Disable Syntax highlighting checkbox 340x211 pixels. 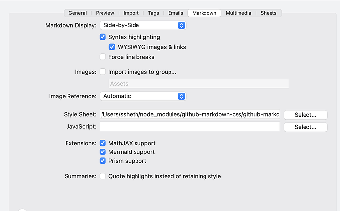coord(103,37)
